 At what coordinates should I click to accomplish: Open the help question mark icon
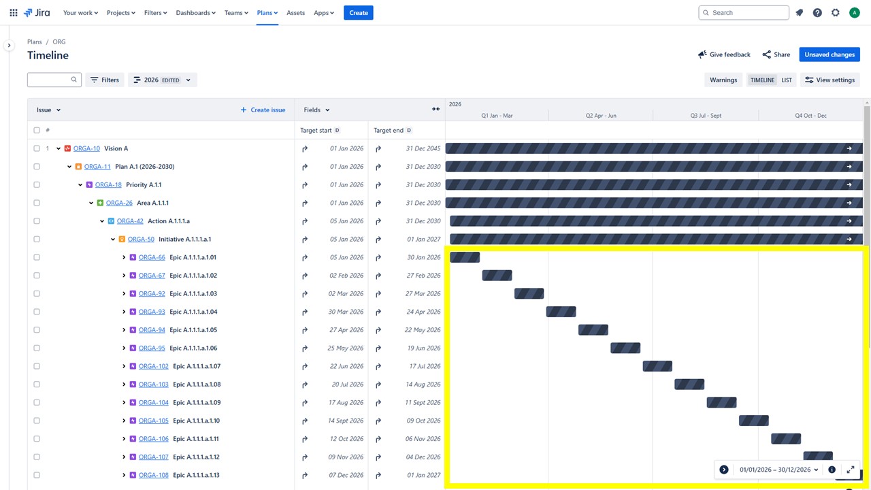click(817, 13)
